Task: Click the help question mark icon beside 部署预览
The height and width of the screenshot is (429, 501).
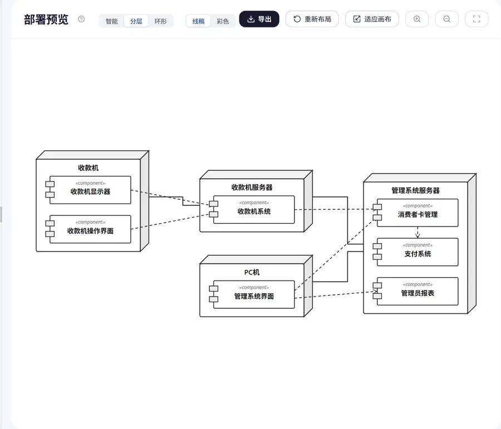Action: (81, 19)
